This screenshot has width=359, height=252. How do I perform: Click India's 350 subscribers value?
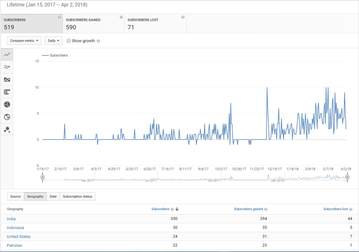pos(174,219)
